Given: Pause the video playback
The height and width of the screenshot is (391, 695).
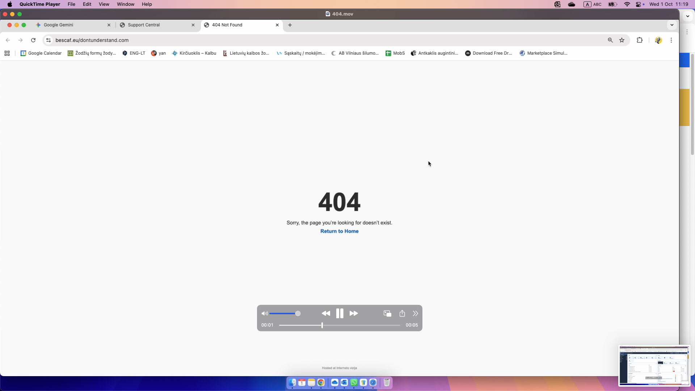Looking at the screenshot, I should pos(339,314).
